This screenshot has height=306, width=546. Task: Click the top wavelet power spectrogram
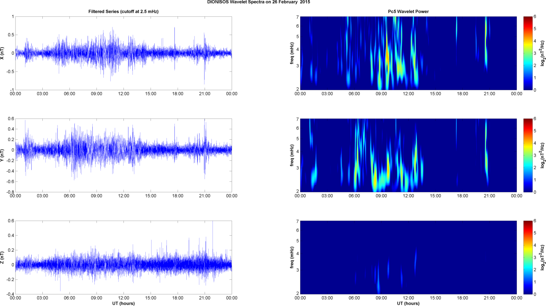click(x=408, y=53)
